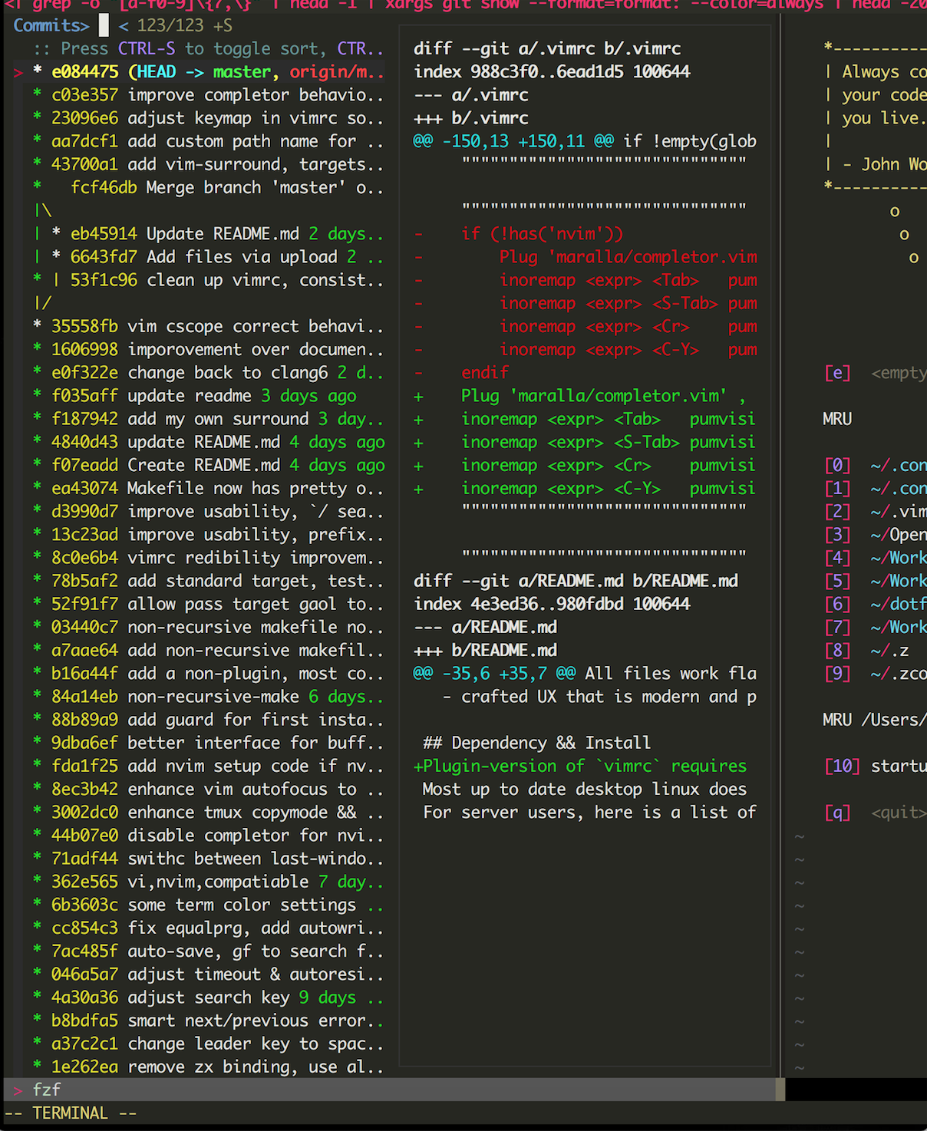Click the '@@ -150,13 +150,11 @@' hunk header
927x1131 pixels.
[x=513, y=141]
